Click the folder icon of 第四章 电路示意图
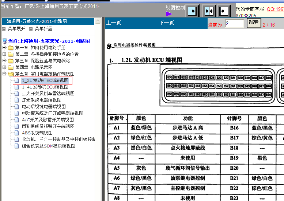 [x=11, y=67]
